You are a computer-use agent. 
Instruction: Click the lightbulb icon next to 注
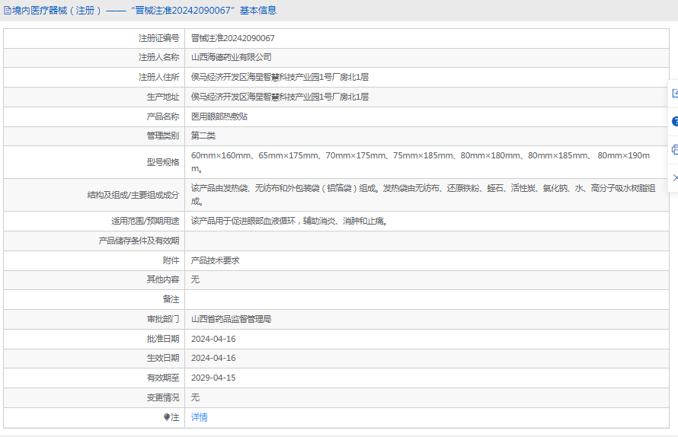click(167, 417)
